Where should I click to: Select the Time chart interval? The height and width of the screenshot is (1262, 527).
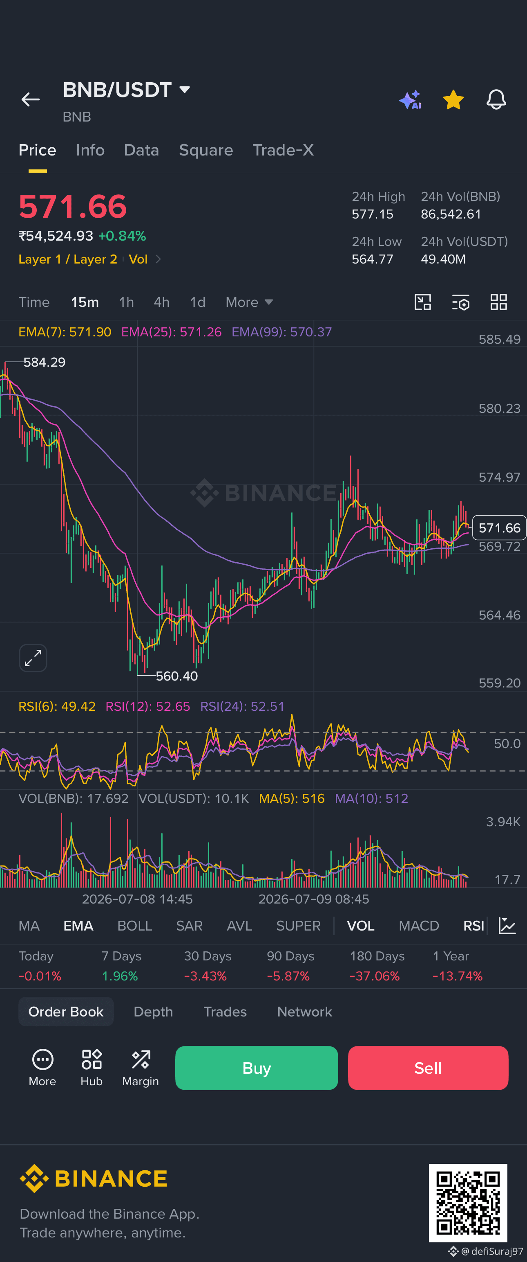tap(34, 302)
